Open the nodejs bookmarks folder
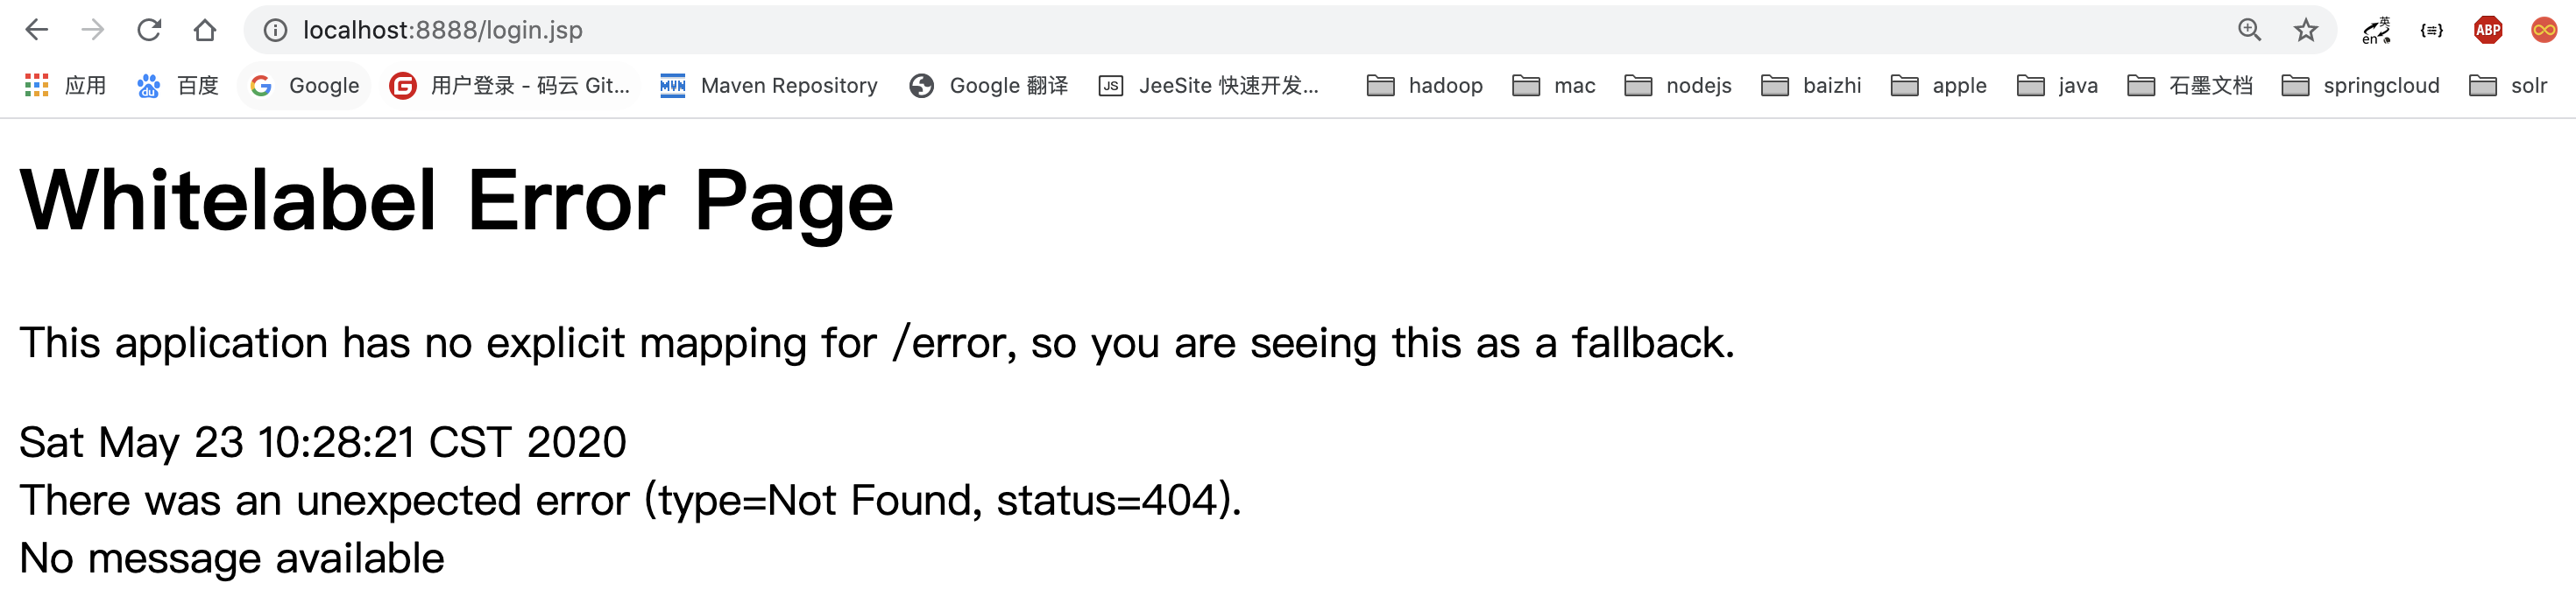 [1678, 86]
